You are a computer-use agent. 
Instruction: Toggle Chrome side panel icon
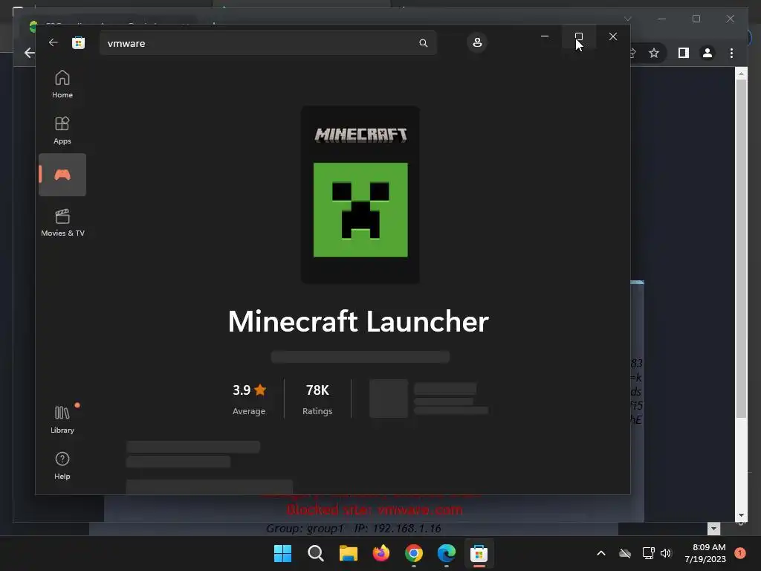684,53
